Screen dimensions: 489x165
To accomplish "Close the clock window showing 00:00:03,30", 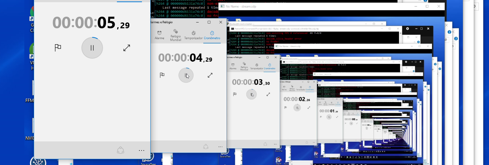I will (x=275, y=57).
